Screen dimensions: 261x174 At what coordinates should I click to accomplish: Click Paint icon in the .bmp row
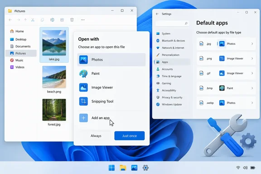(222, 88)
